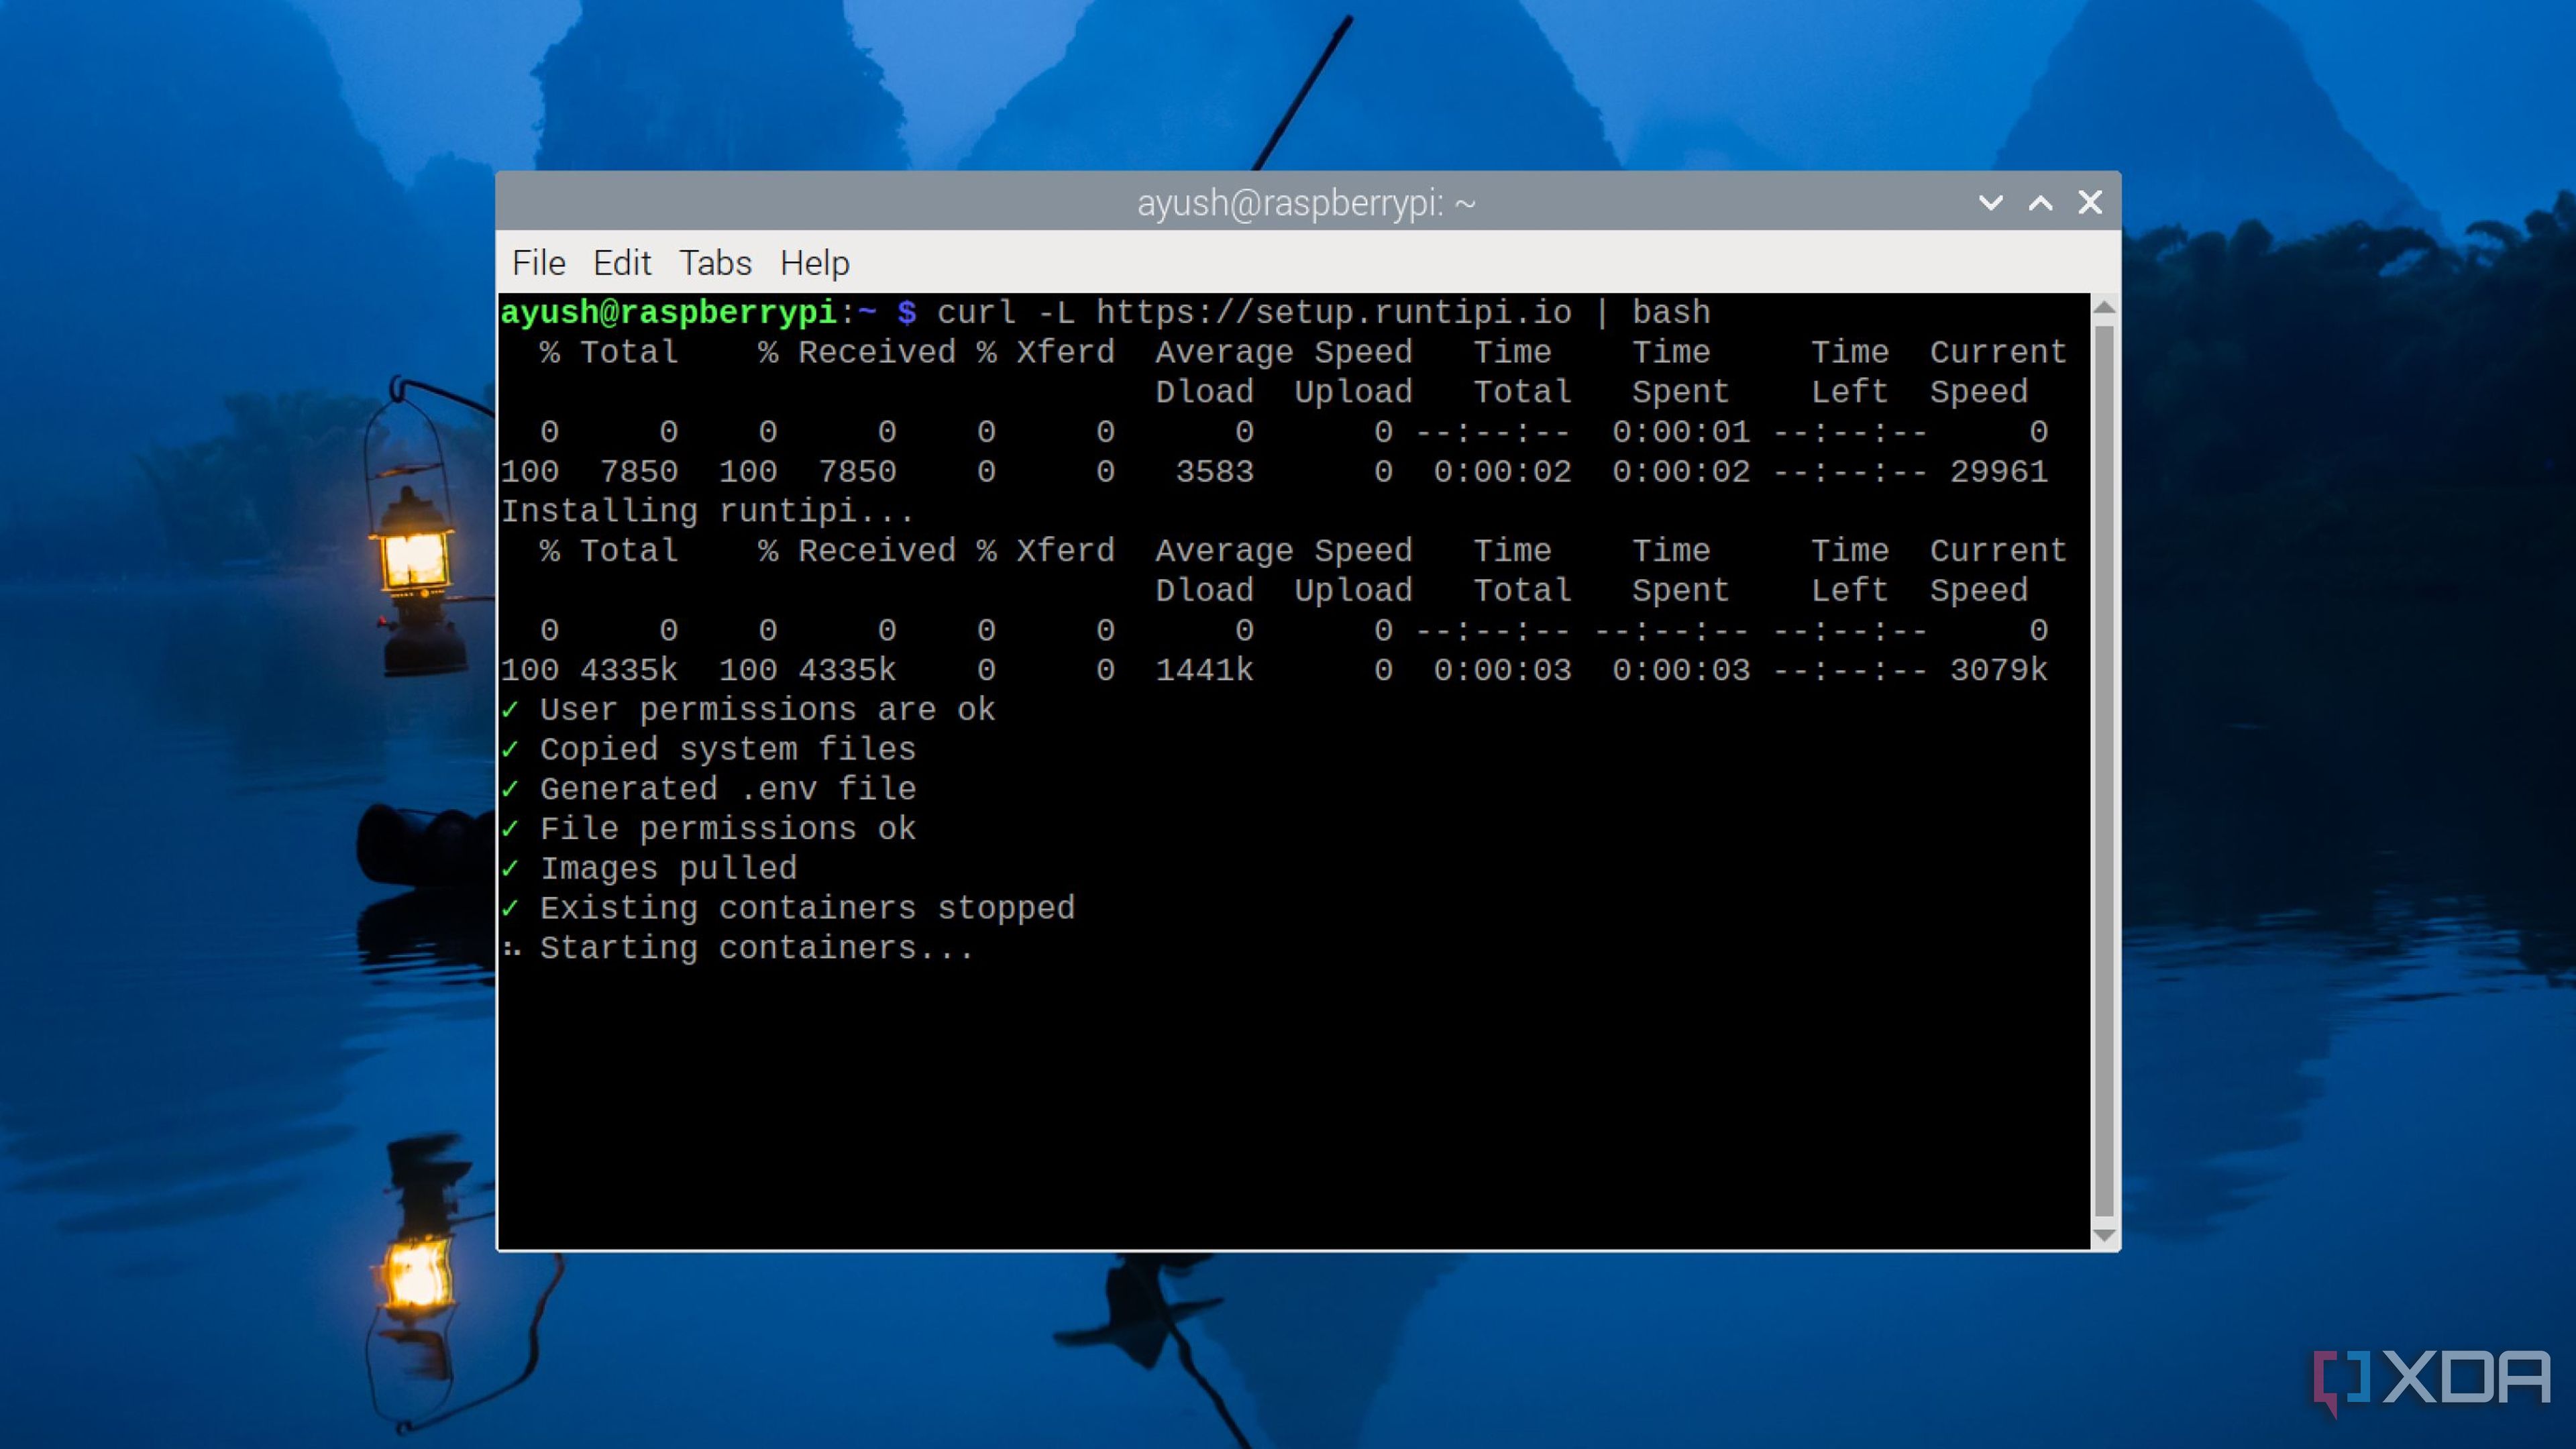Maximize the terminal with up chevron icon

[x=2040, y=203]
